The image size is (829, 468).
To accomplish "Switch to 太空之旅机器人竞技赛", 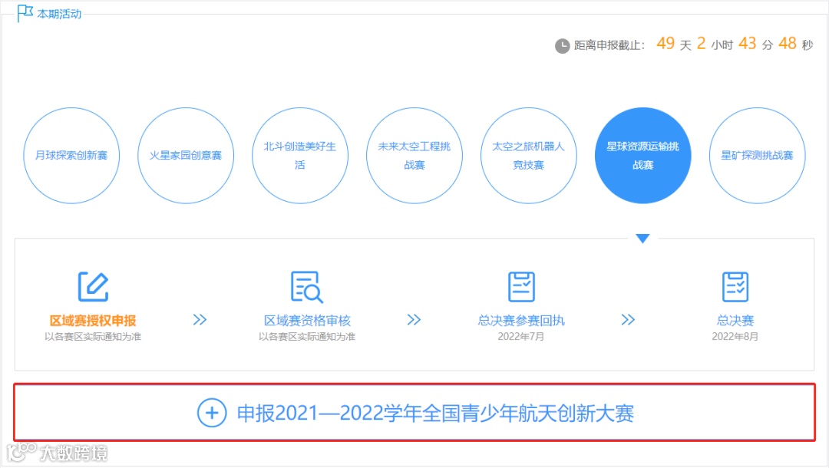I will (528, 155).
